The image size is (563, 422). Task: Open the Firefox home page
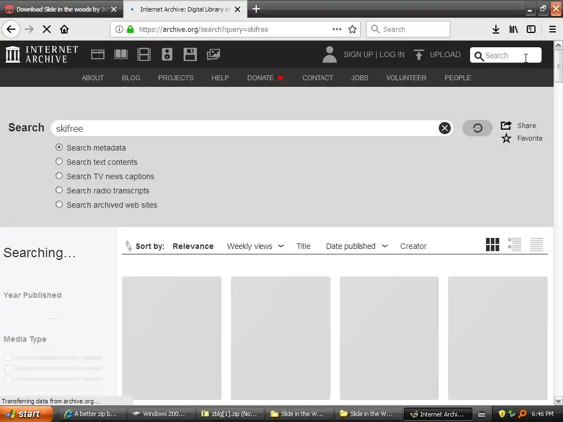pos(64,29)
